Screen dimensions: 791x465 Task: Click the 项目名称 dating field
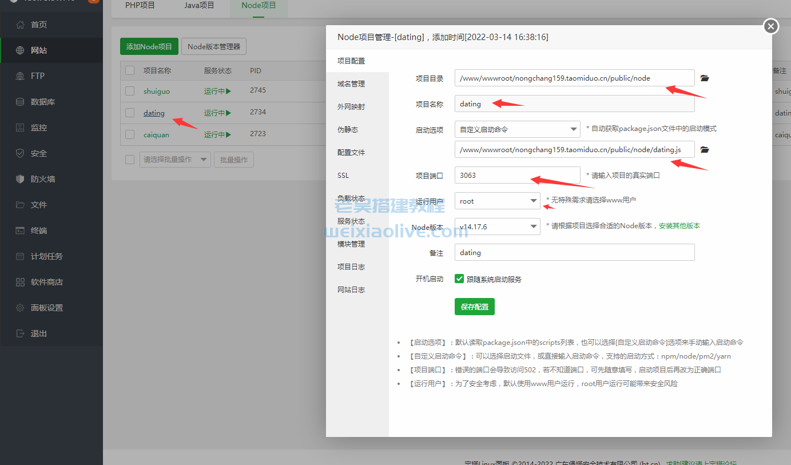click(575, 104)
